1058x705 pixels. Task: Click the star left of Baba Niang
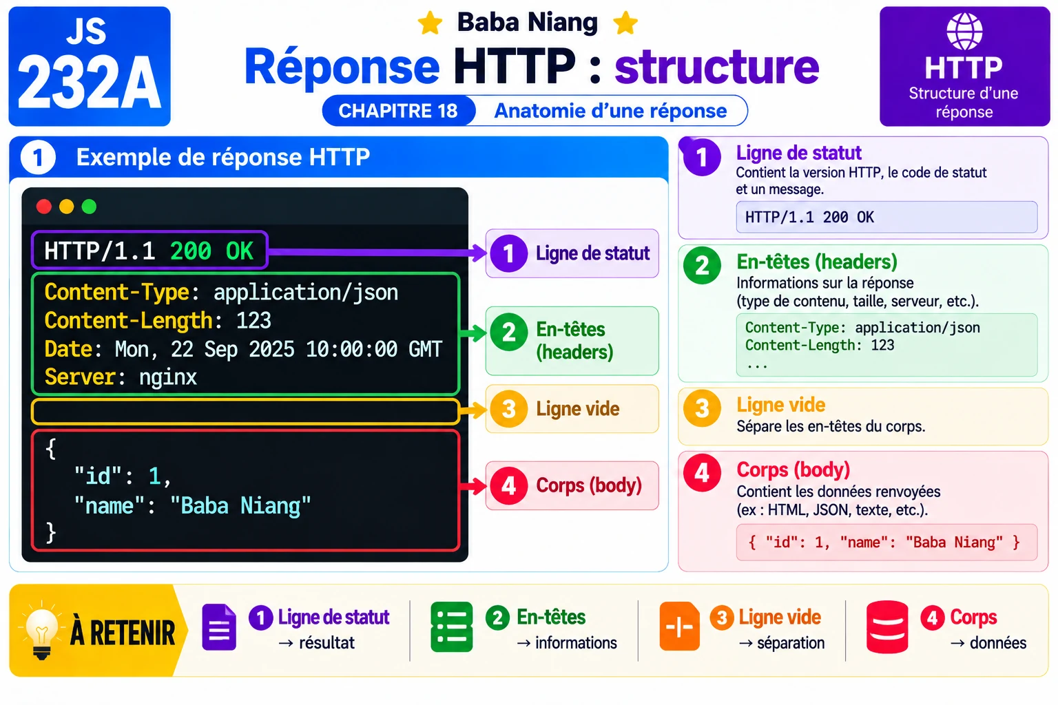(x=431, y=23)
